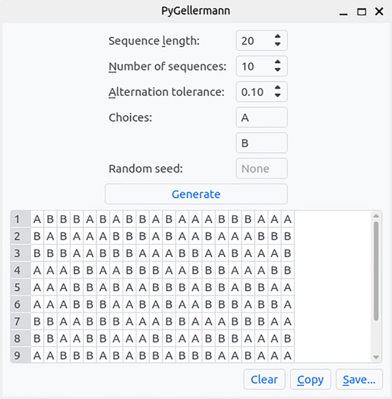
Task: Copy sequences to clipboard
Action: [x=311, y=379]
